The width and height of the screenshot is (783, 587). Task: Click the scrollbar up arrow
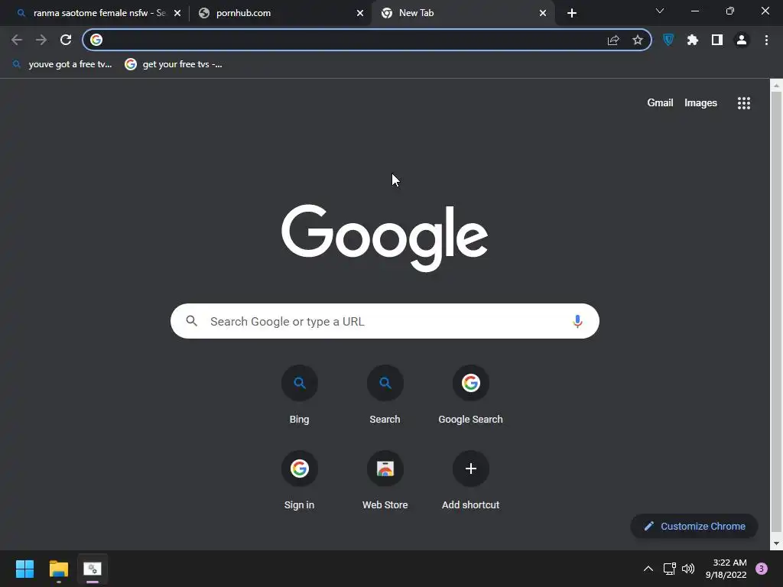(776, 86)
